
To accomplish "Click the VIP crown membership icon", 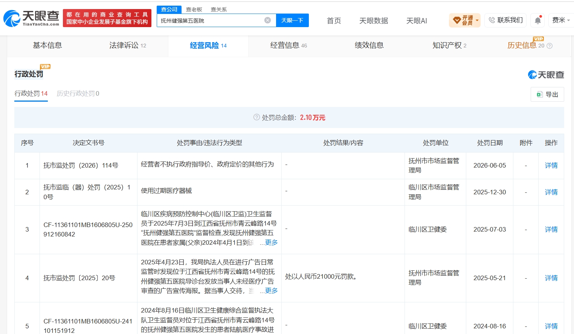I will point(457,20).
